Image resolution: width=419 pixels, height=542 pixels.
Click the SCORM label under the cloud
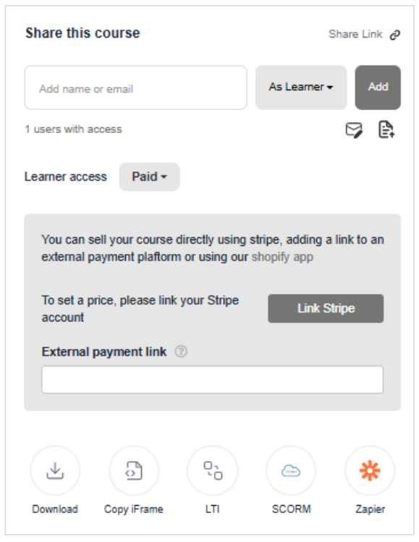[x=291, y=509]
